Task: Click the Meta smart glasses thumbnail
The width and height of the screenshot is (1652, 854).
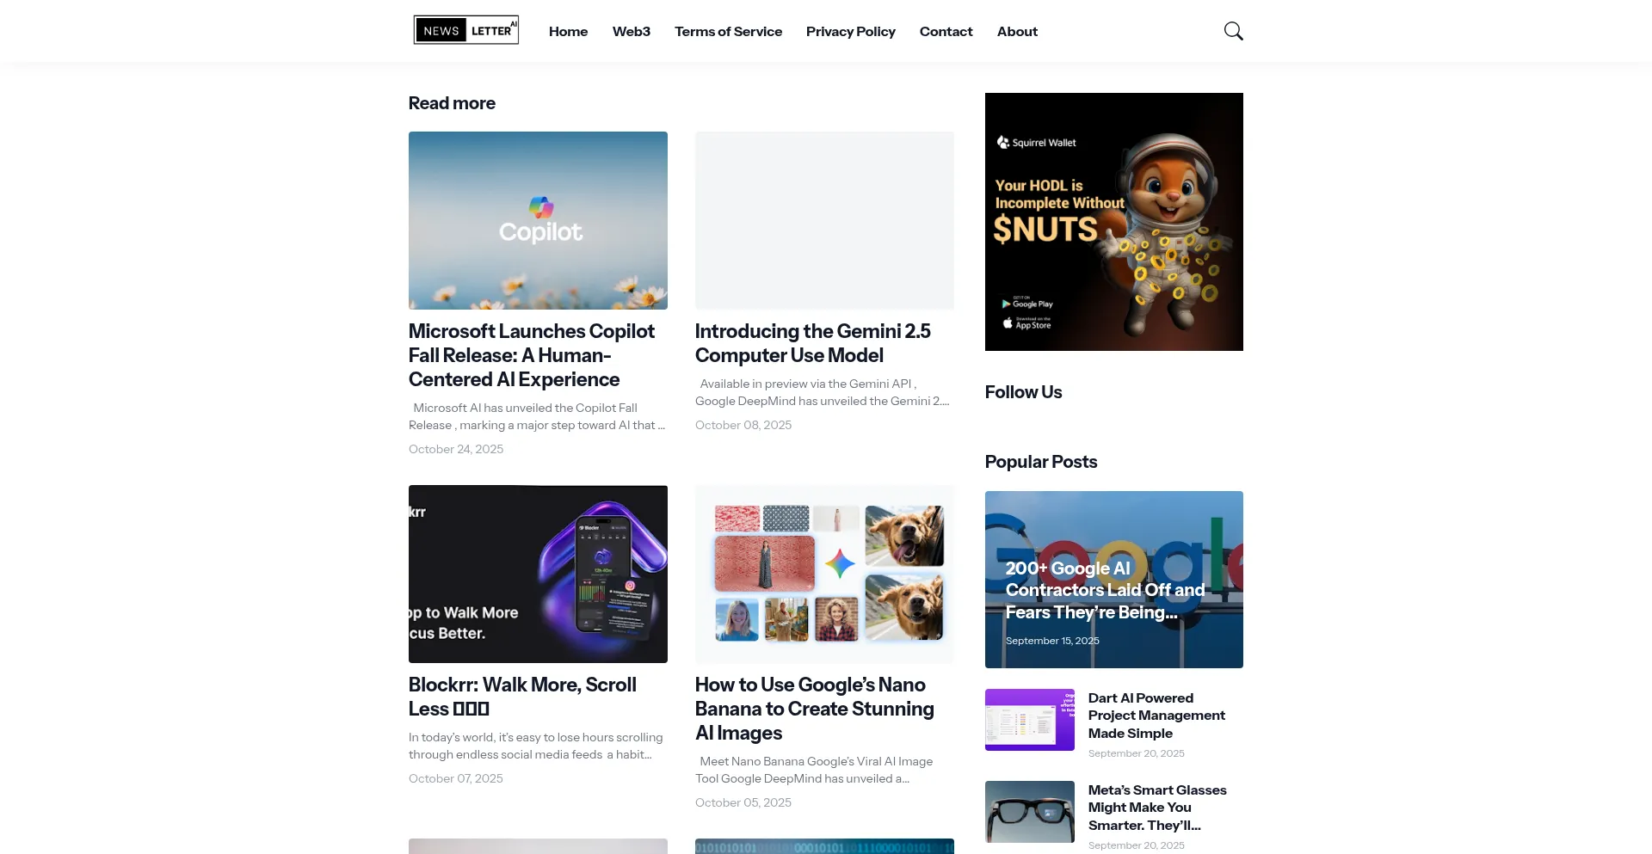Action: pos(1030,812)
